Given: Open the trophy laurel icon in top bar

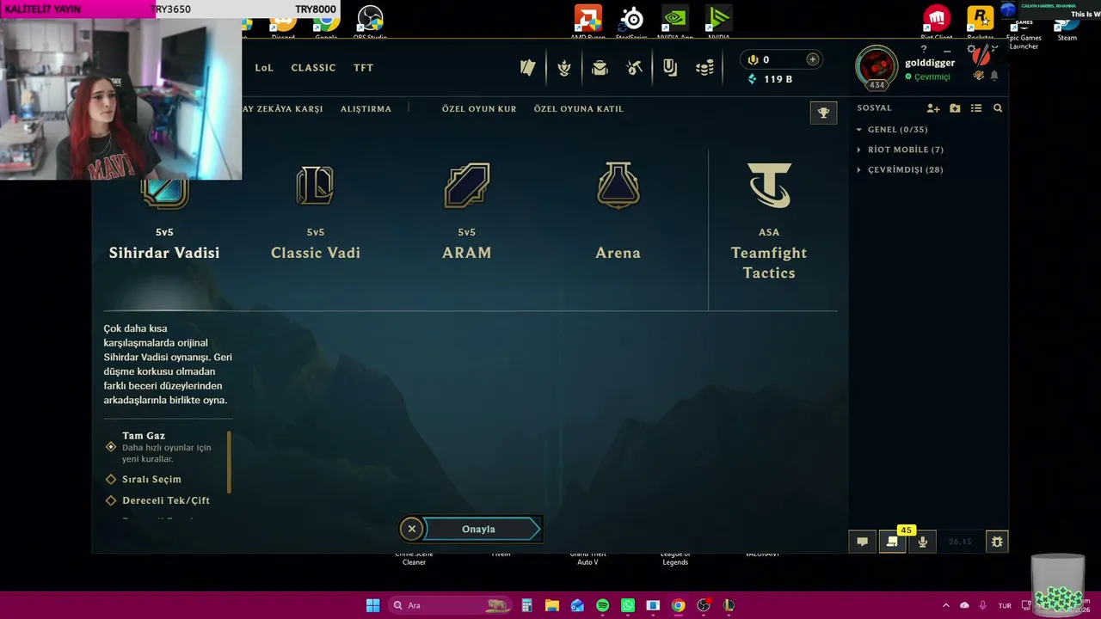Looking at the screenshot, I should tap(564, 68).
